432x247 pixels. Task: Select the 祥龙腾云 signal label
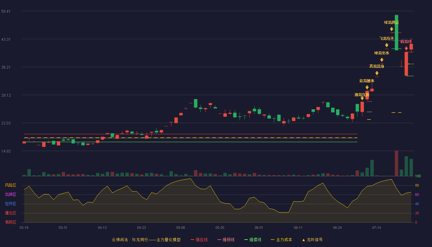[392, 23]
